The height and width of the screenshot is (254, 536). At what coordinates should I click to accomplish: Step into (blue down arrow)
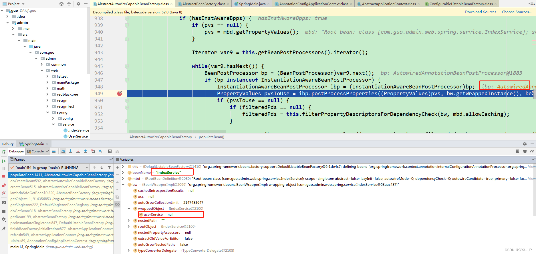point(71,151)
